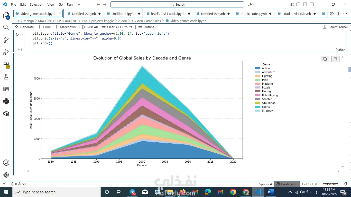This screenshot has width=351, height=197.
Task: Toggle the primary side bar layout
Action: pos(298,4)
